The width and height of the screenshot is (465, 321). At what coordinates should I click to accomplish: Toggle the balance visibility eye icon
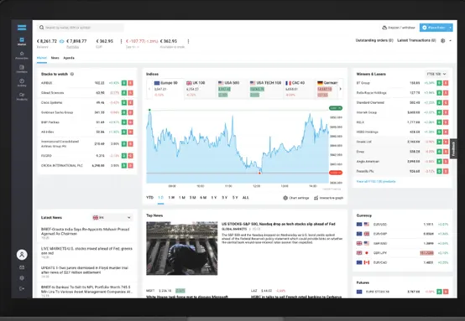[x=61, y=41]
